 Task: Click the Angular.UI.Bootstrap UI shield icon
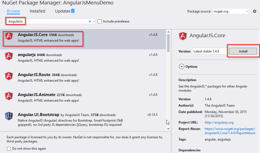point(9,116)
